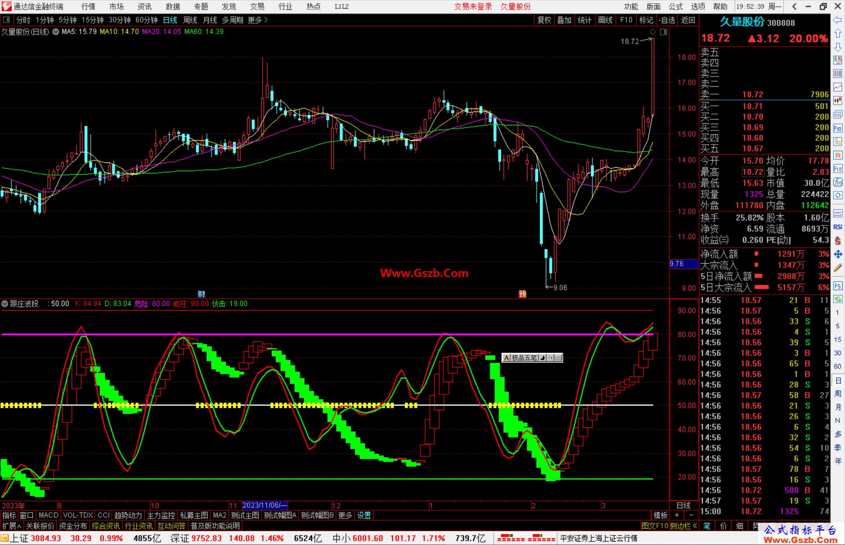Click the 交易未登录 login link
Viewport: 845px width, 545px height.
pyautogui.click(x=473, y=6)
